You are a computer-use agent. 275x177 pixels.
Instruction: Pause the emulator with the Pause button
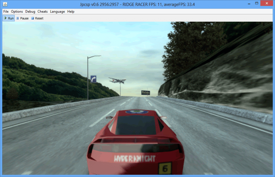(x=22, y=18)
